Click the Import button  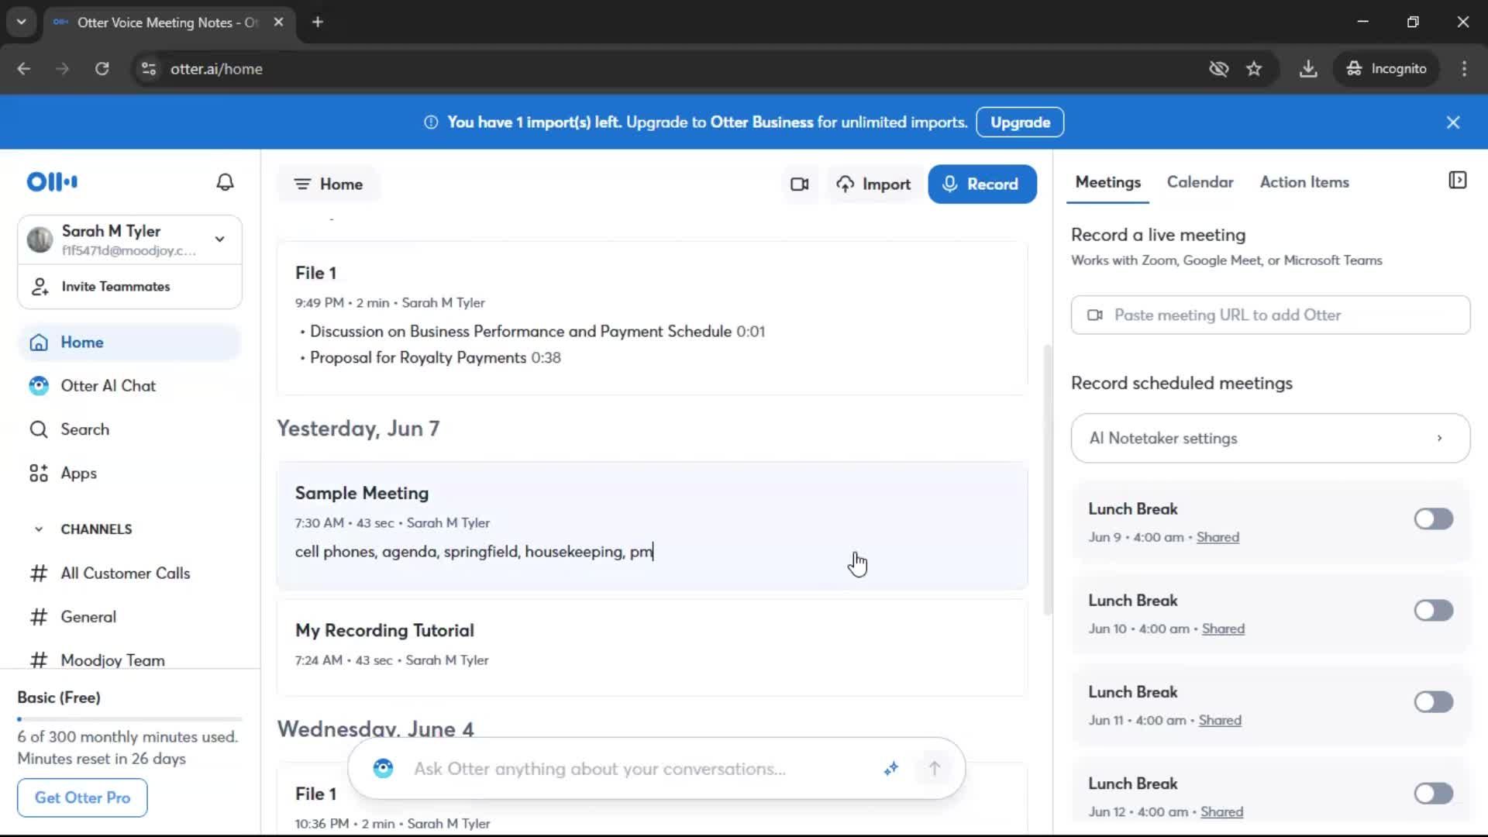coord(873,184)
